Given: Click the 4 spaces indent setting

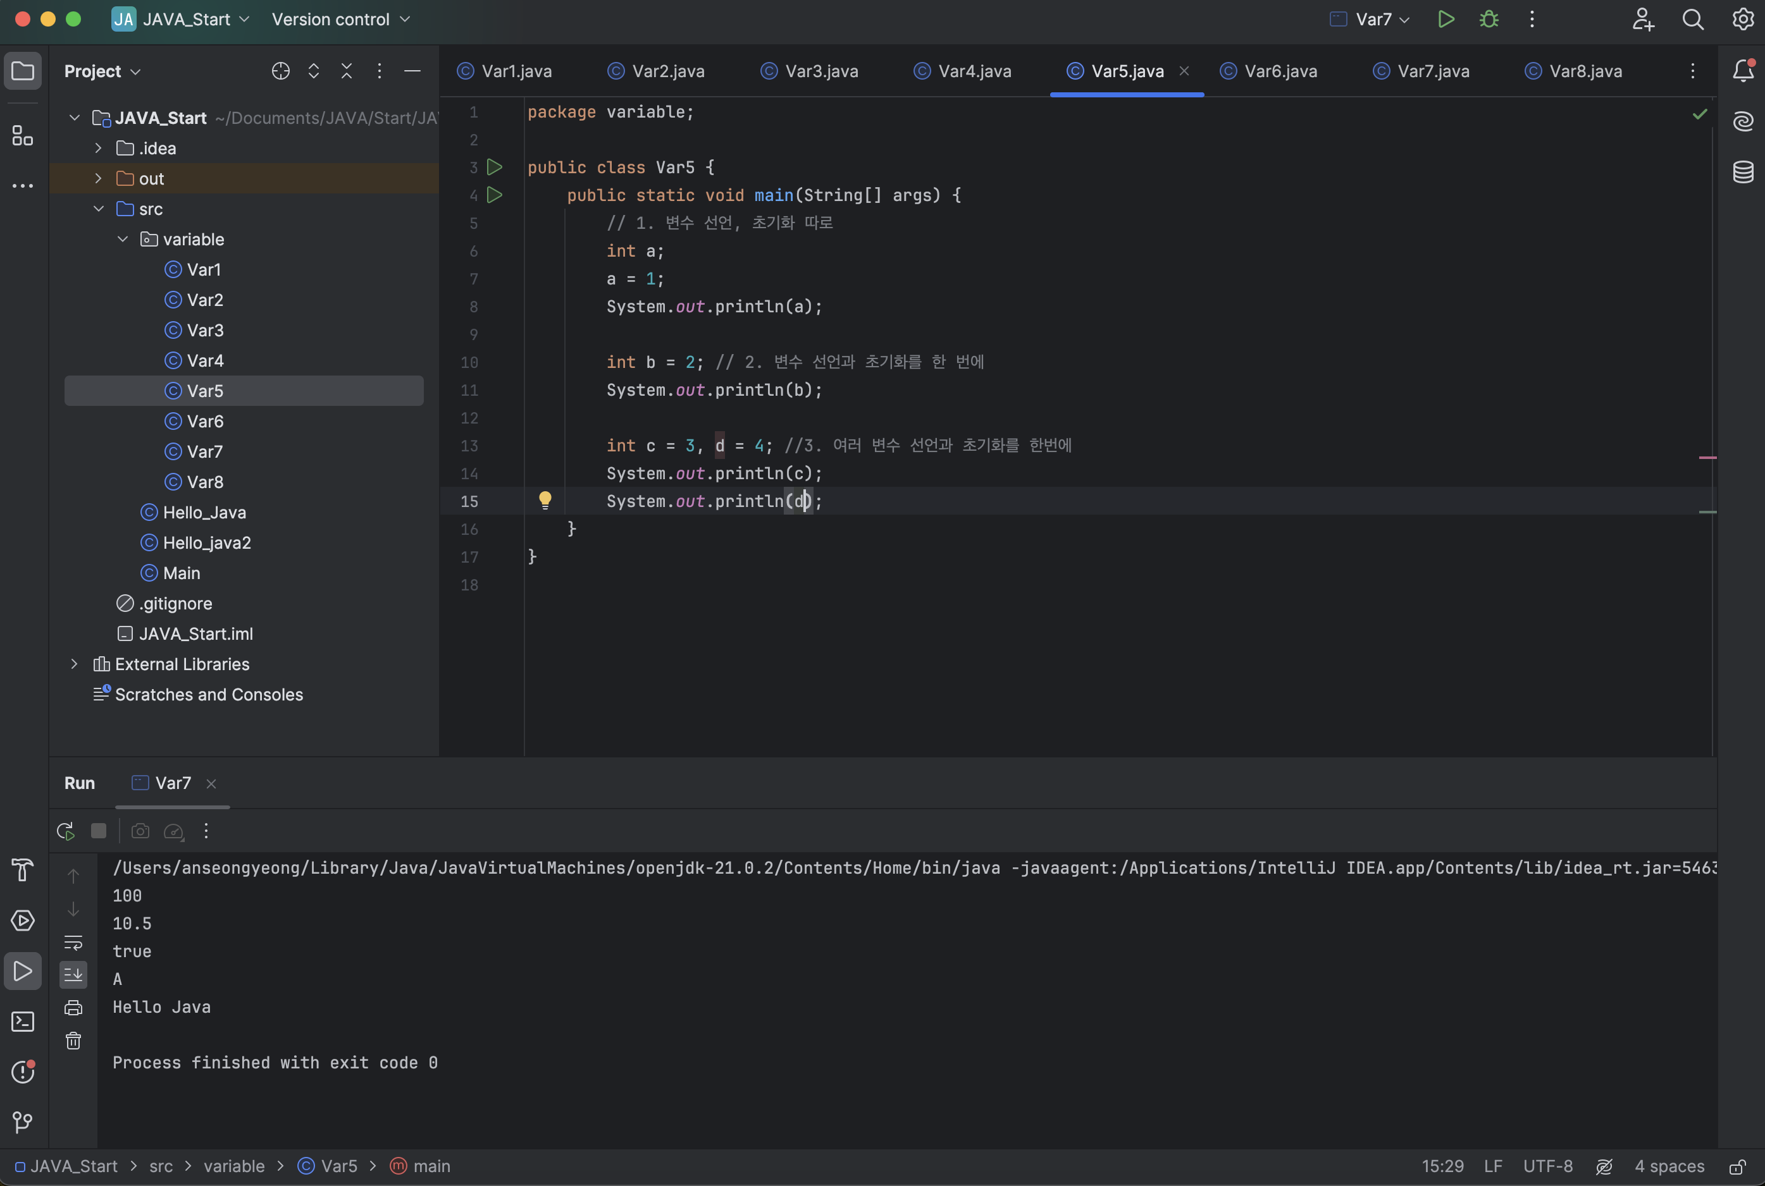Looking at the screenshot, I should tap(1669, 1166).
